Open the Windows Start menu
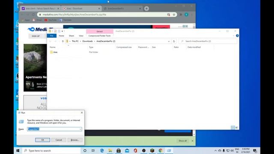The width and height of the screenshot is (274, 154). coord(18,151)
